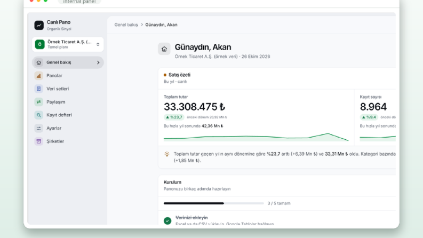Screen dimensions: 423x238
Task: Click the Satış özeti card title
Action: [179, 75]
